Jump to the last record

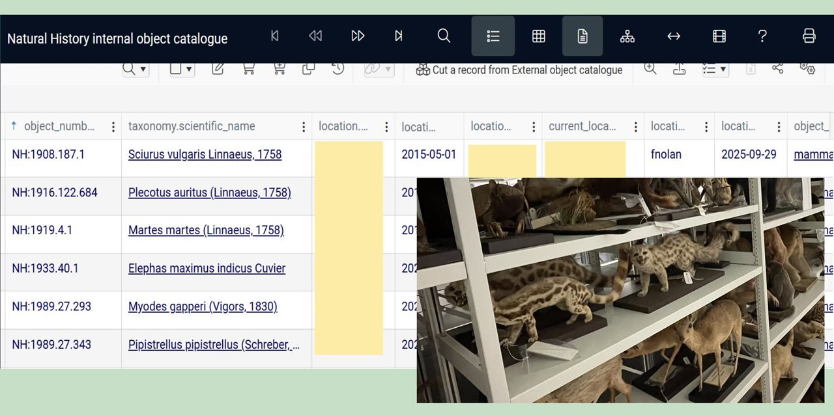click(x=399, y=36)
